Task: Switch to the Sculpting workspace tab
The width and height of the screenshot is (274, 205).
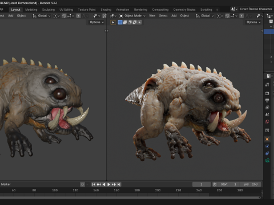Action: click(x=49, y=10)
